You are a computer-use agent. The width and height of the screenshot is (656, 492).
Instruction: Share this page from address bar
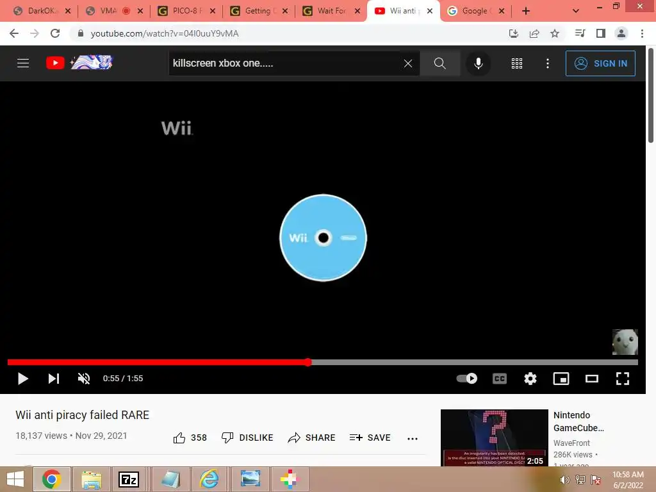[x=534, y=33]
